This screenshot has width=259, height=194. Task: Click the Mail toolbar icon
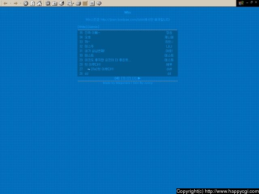(x=70, y=4)
